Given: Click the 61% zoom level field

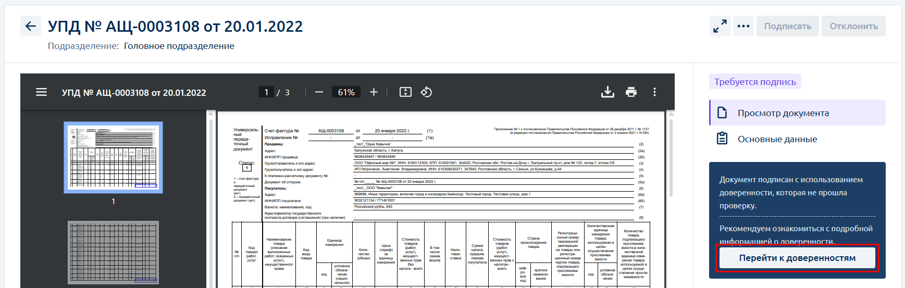Looking at the screenshot, I should pyautogui.click(x=346, y=92).
